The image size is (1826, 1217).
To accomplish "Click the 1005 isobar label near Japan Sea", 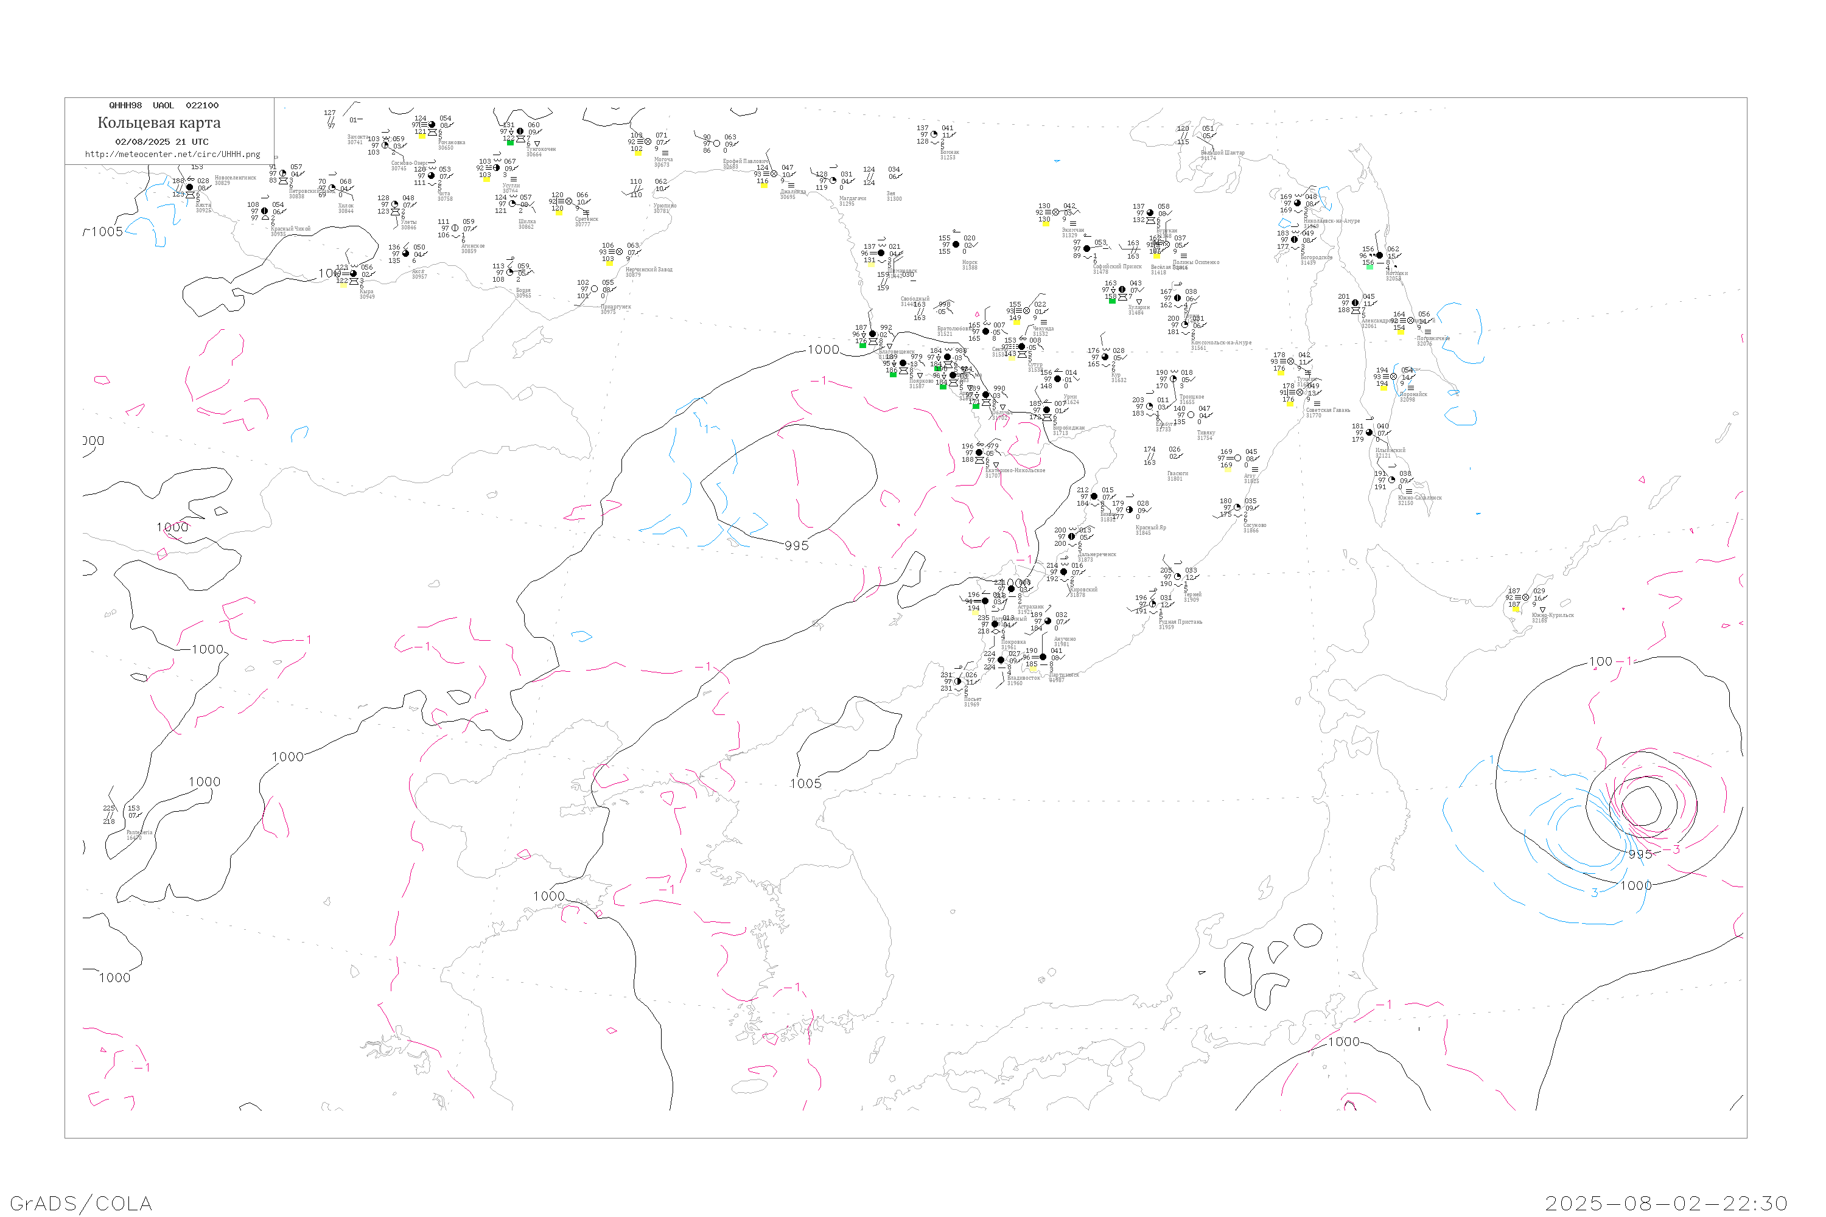I will pos(805,784).
